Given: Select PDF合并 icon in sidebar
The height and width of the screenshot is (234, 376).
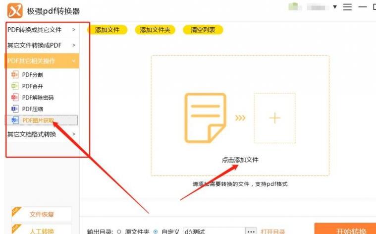Looking at the screenshot, I should (15, 86).
